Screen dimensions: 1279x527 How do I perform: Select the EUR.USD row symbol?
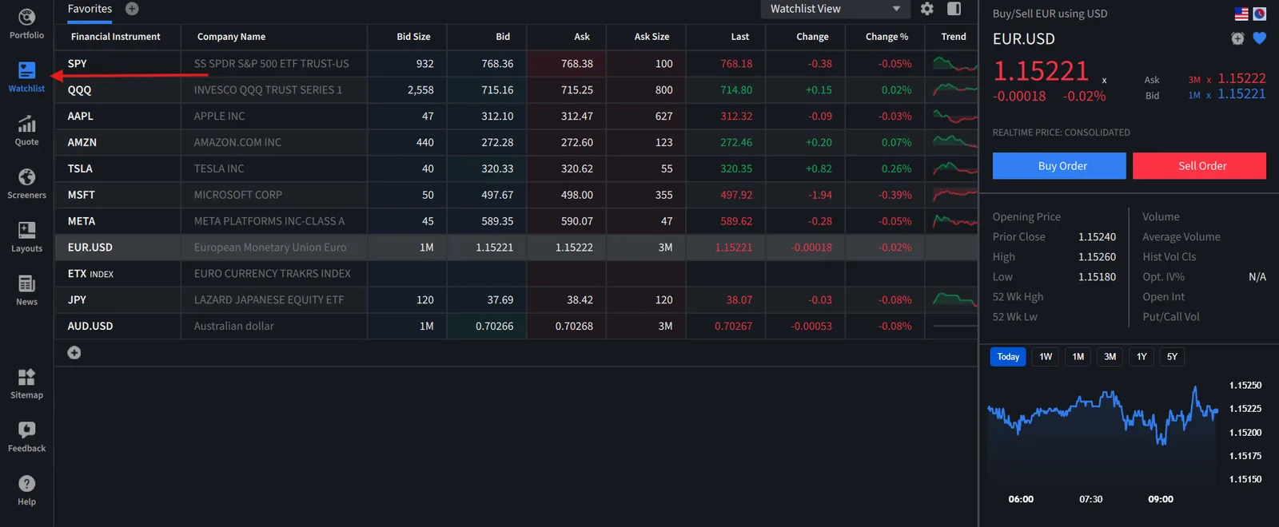point(90,248)
